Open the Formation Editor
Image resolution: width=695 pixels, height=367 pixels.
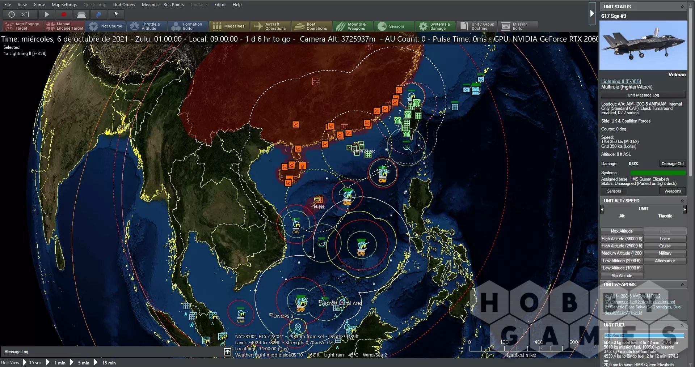pos(188,26)
